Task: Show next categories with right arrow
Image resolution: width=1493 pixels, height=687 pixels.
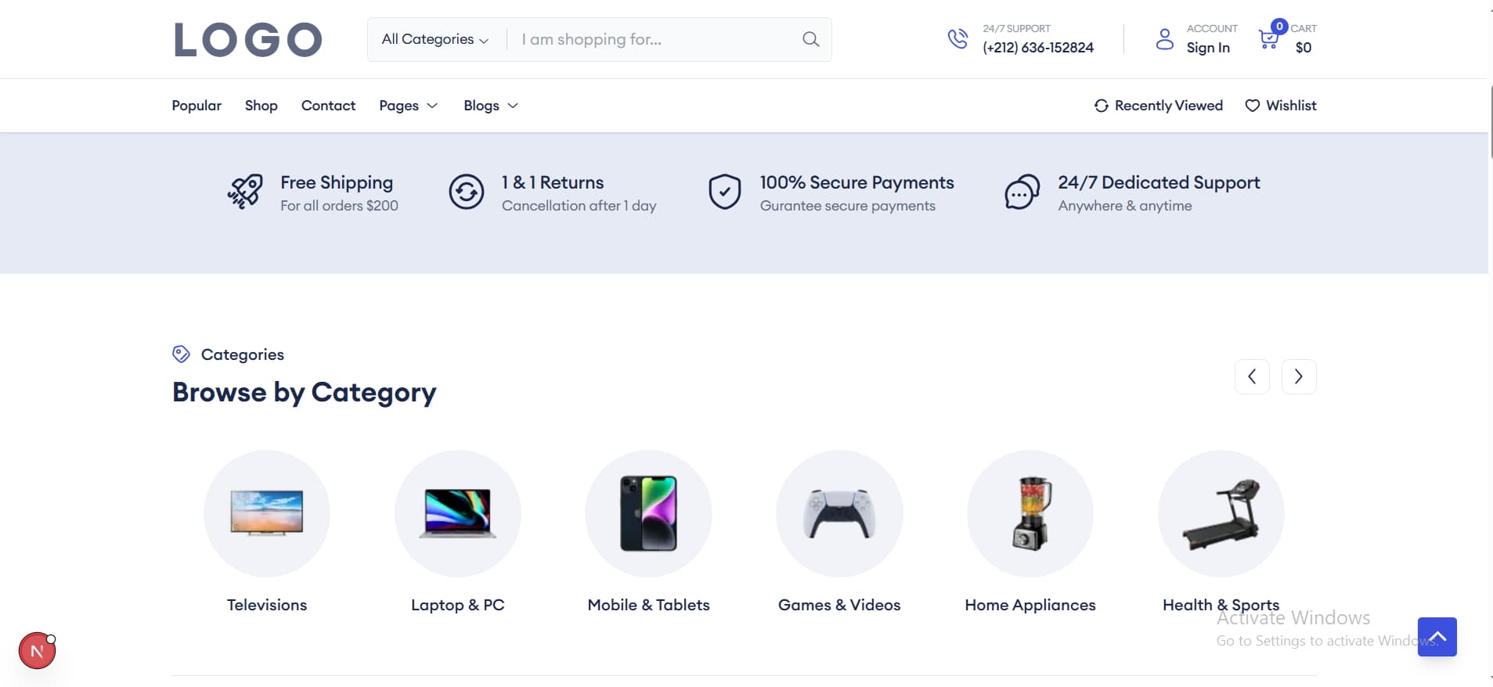Action: click(x=1298, y=376)
